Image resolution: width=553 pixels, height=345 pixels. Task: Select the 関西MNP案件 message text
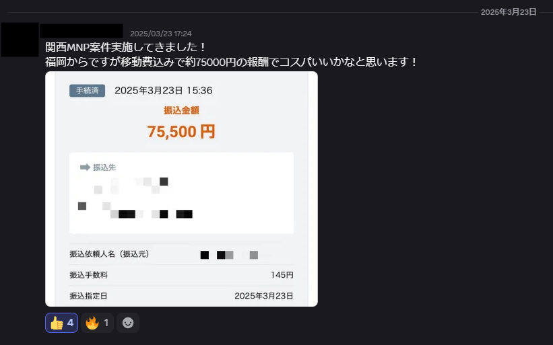click(x=125, y=47)
